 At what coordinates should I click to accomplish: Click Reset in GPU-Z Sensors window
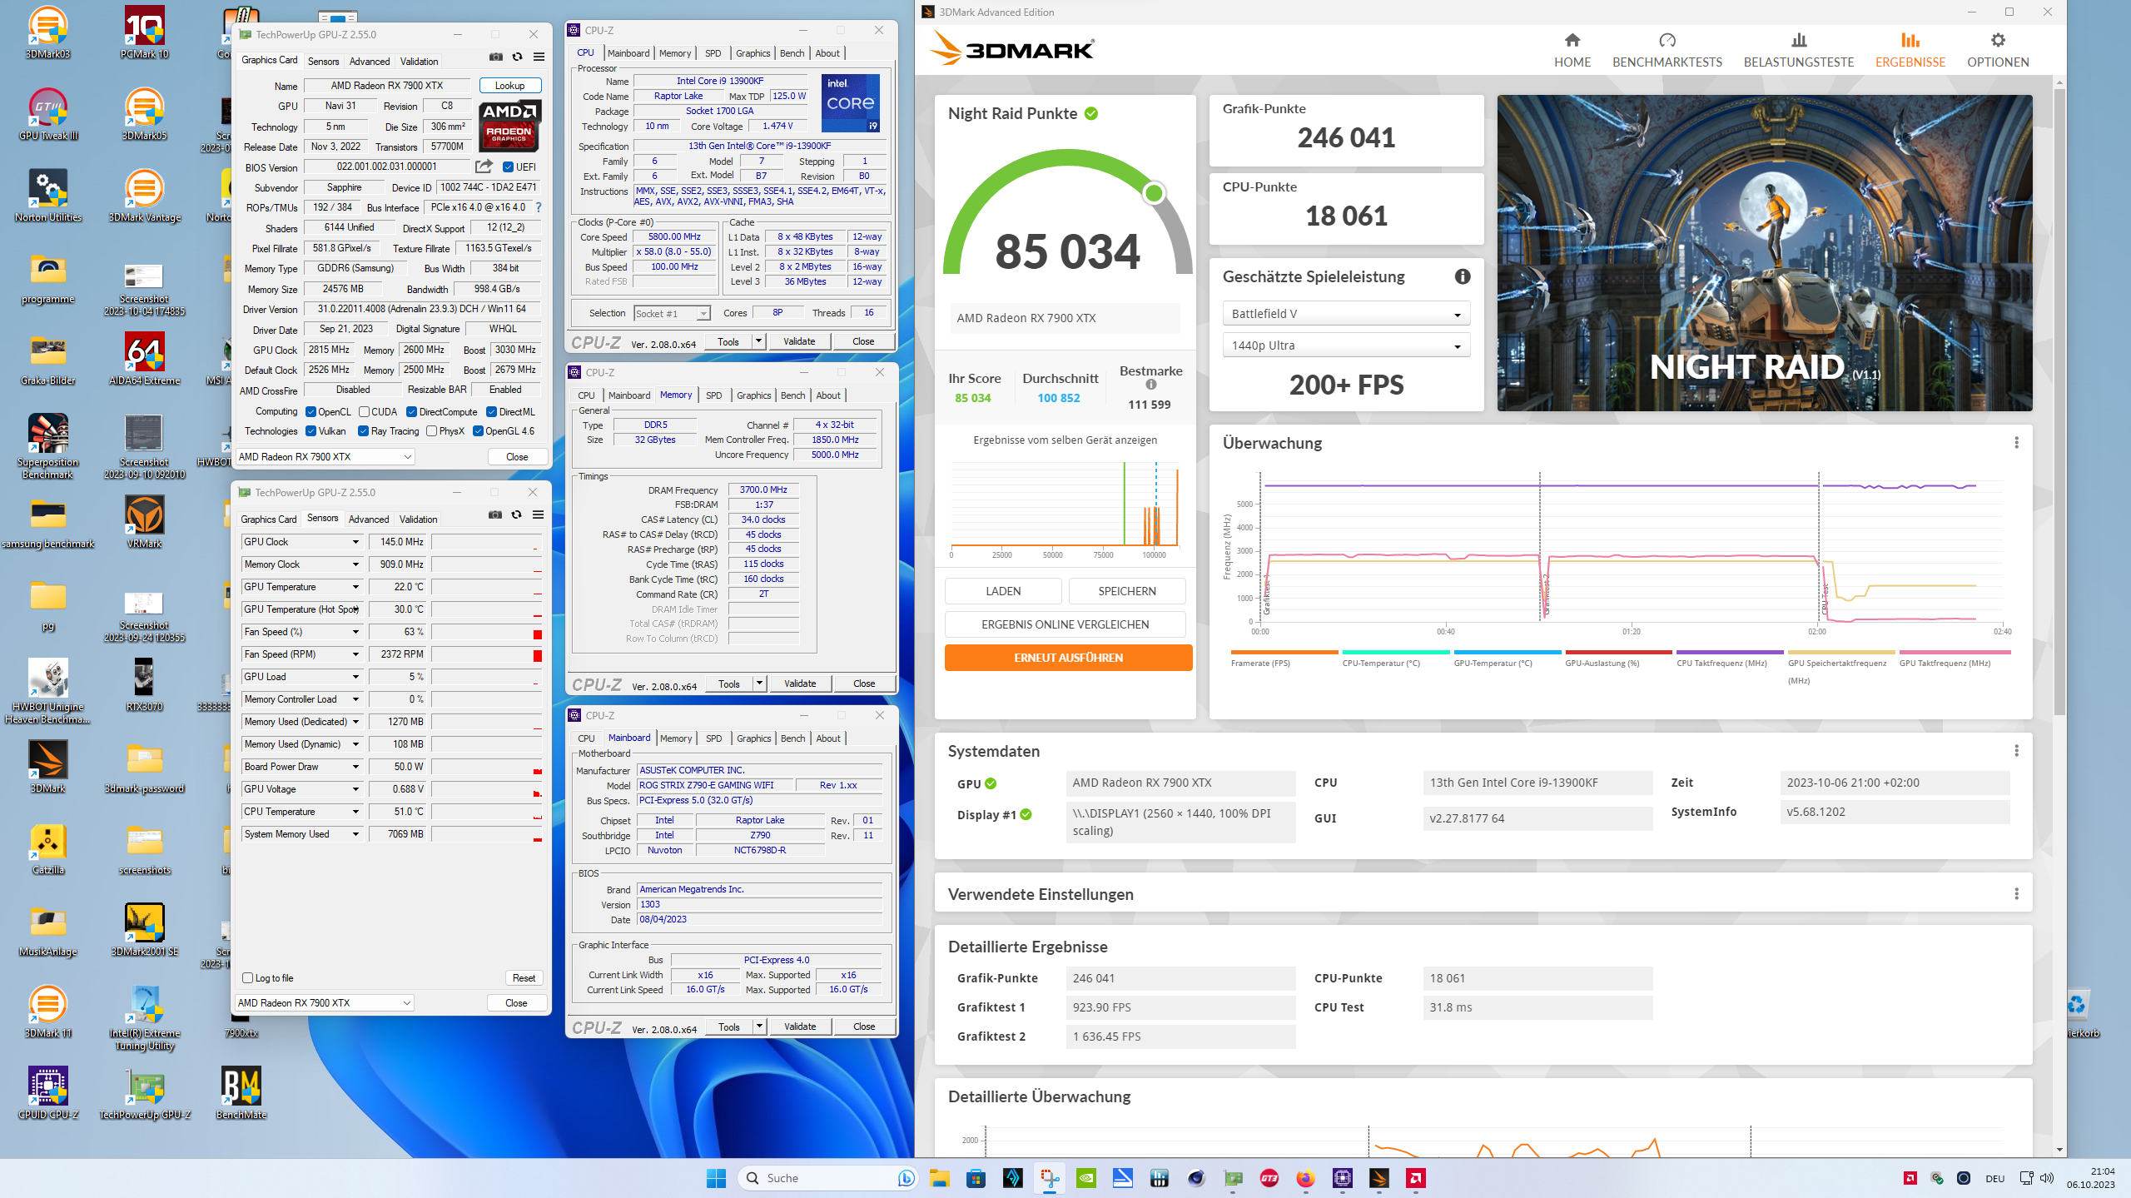coord(524,978)
